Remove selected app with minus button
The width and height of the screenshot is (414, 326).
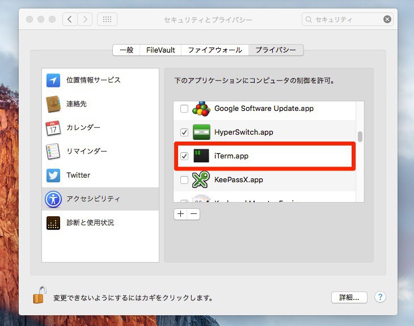[193, 214]
